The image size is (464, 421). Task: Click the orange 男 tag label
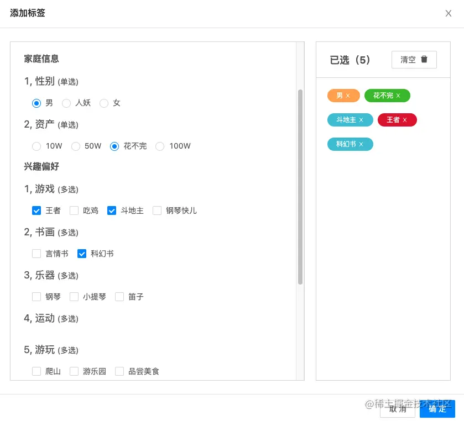[x=340, y=96]
